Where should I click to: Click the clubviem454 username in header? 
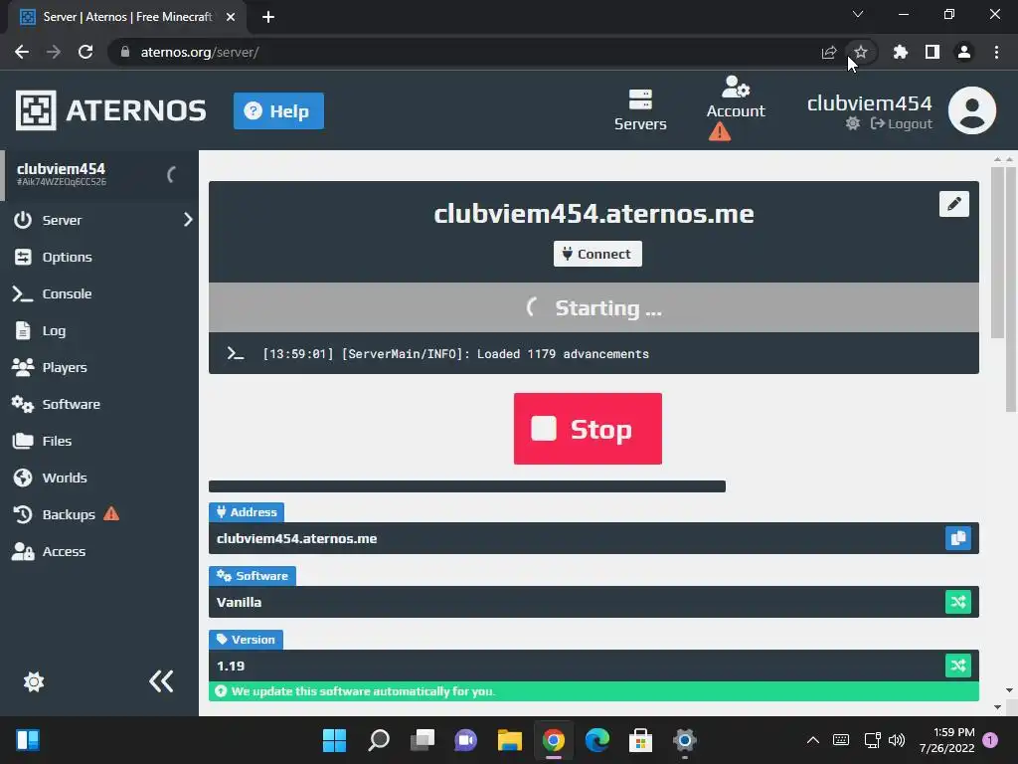(x=869, y=103)
